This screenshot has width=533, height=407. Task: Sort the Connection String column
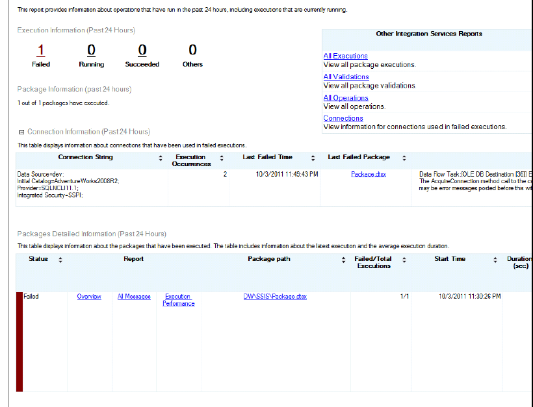(x=161, y=158)
